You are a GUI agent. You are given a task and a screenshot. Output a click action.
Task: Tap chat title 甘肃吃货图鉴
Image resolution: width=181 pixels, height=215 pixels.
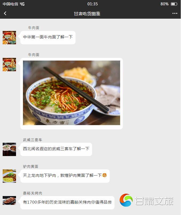(x=87, y=14)
